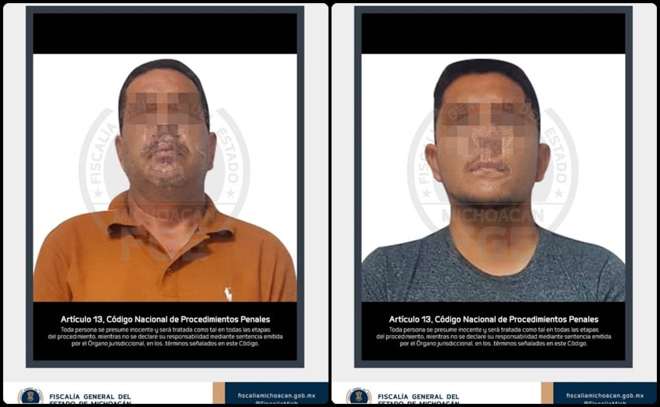Click 'Fiscalía General del' text on right card
Screen dimensions: 660x407
pos(418,397)
